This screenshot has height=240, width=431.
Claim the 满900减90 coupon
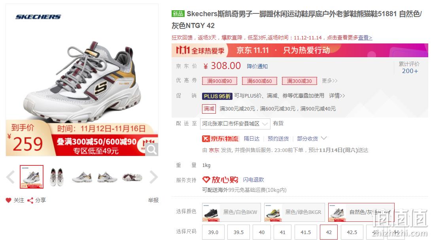(x=219, y=81)
